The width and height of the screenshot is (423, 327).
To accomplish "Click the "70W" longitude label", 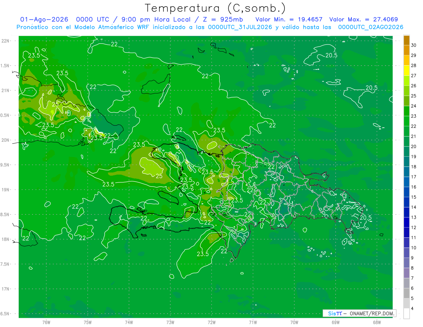I will pos(294,322).
